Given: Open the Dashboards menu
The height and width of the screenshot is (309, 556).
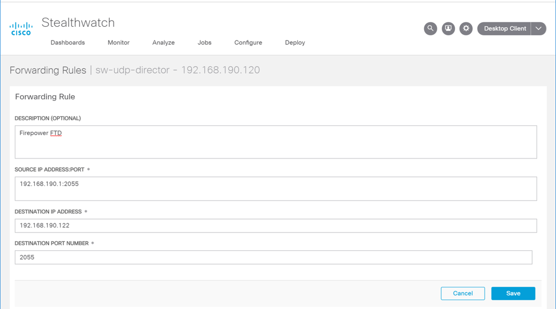Looking at the screenshot, I should [x=68, y=43].
